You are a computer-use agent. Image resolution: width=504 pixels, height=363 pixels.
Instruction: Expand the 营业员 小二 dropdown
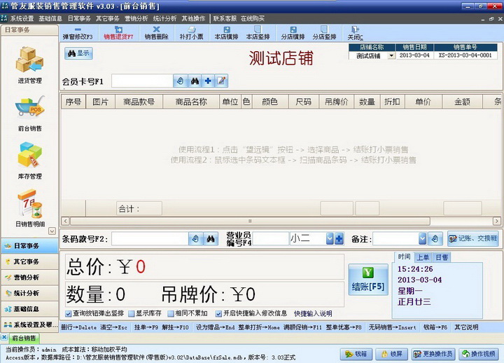[329, 239]
